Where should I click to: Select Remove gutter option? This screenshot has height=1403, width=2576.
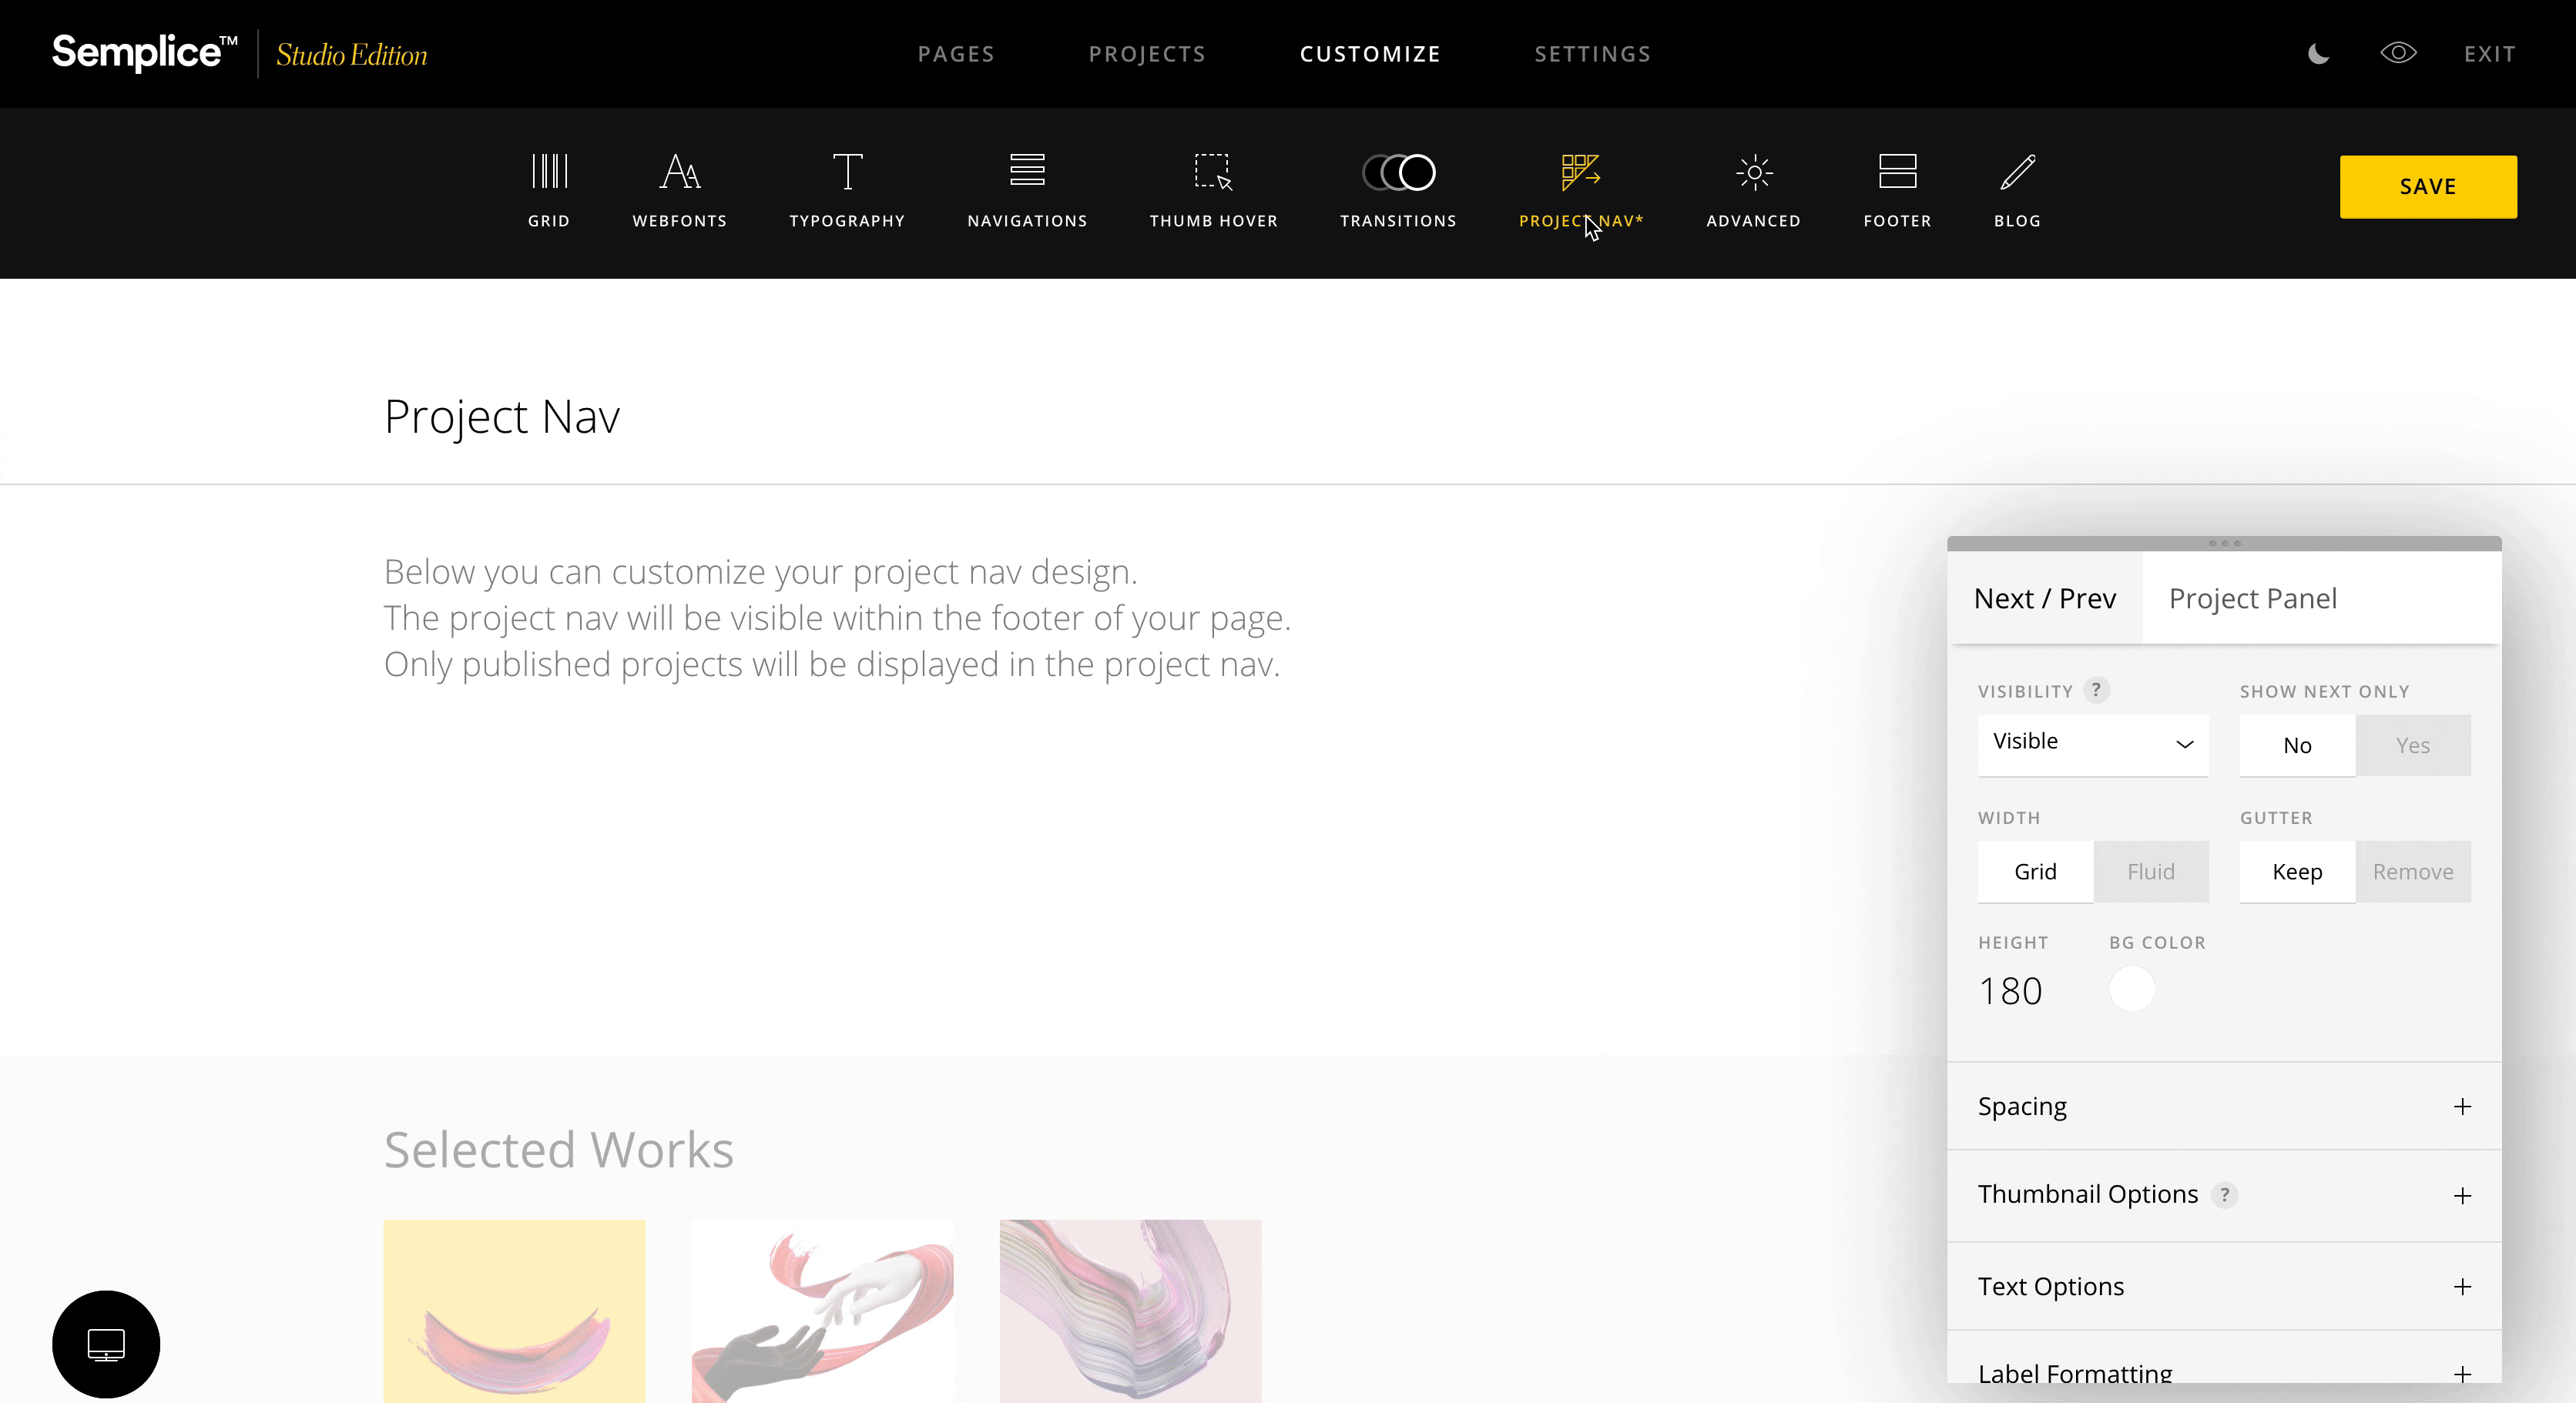2413,872
